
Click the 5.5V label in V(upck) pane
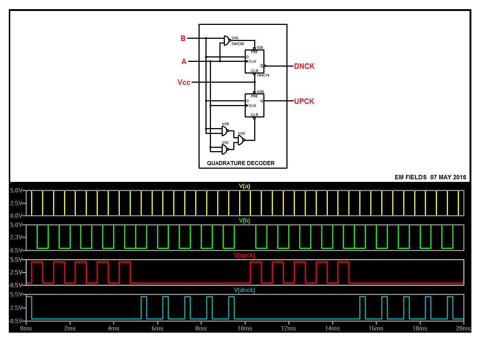pyautogui.click(x=16, y=259)
